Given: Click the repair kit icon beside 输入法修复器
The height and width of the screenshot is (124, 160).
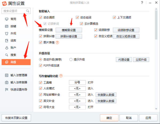Looking at the screenshot, I should click(x=7, y=82).
